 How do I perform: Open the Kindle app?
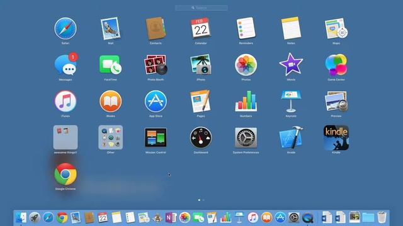[x=336, y=137]
